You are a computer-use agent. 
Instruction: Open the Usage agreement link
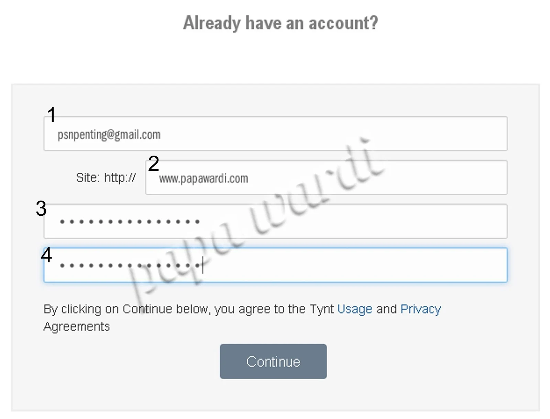354,309
